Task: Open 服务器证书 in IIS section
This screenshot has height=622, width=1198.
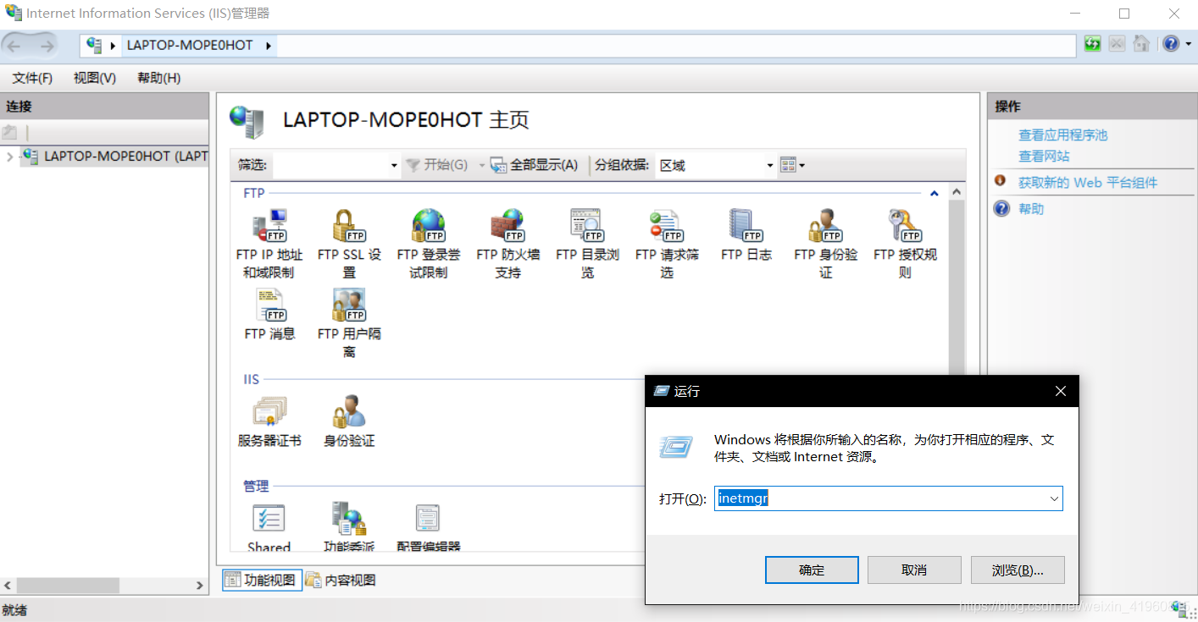Action: pos(269,421)
